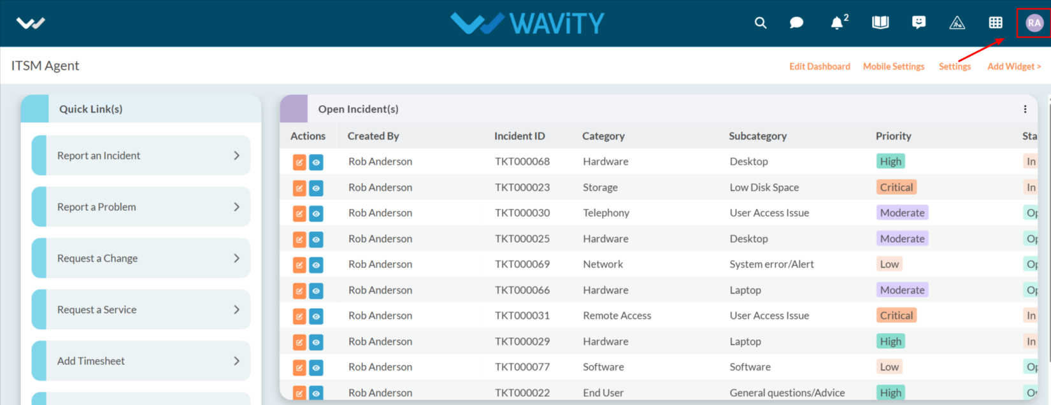Select Remote Access category cell

pyautogui.click(x=617, y=315)
